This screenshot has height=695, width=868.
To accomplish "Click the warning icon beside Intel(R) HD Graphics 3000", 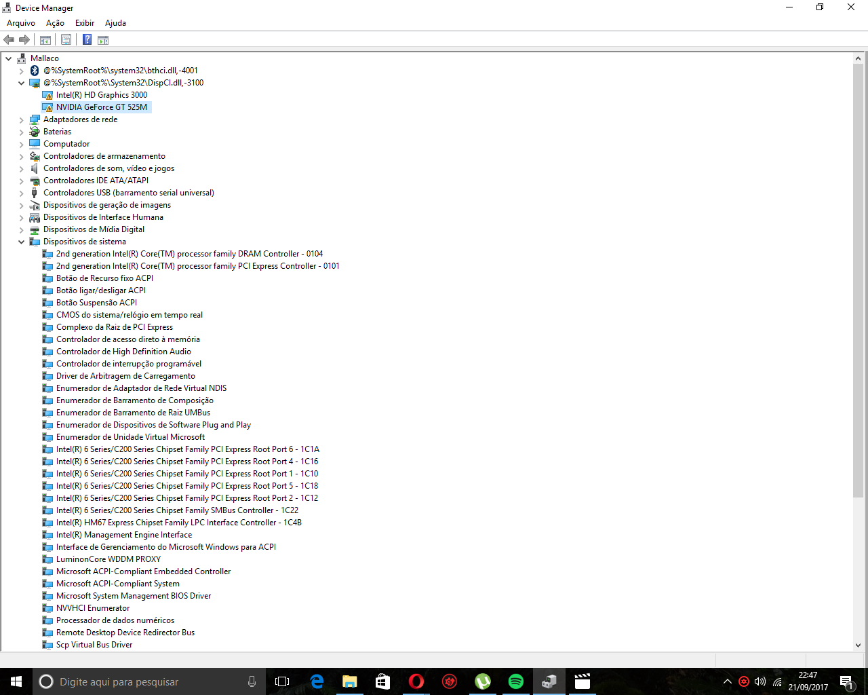I will [47, 95].
